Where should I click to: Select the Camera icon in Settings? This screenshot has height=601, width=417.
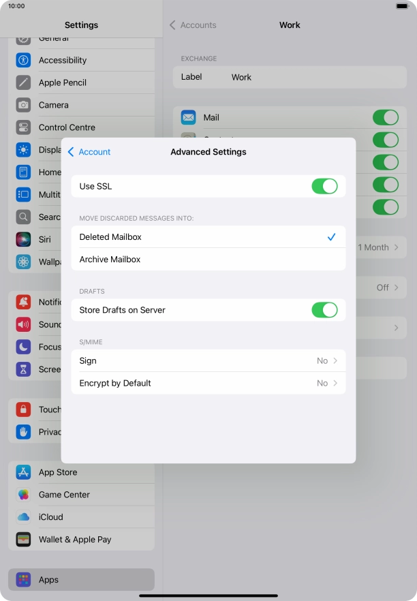point(24,105)
